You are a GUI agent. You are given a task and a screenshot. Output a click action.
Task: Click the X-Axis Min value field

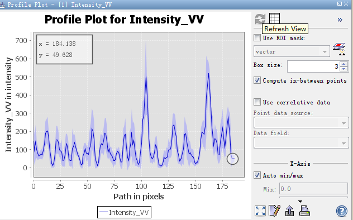pyautogui.click(x=313, y=189)
